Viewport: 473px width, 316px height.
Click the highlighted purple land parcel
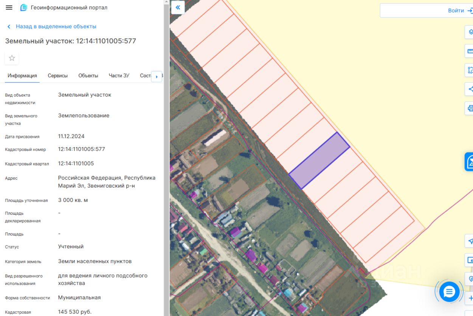click(x=319, y=161)
